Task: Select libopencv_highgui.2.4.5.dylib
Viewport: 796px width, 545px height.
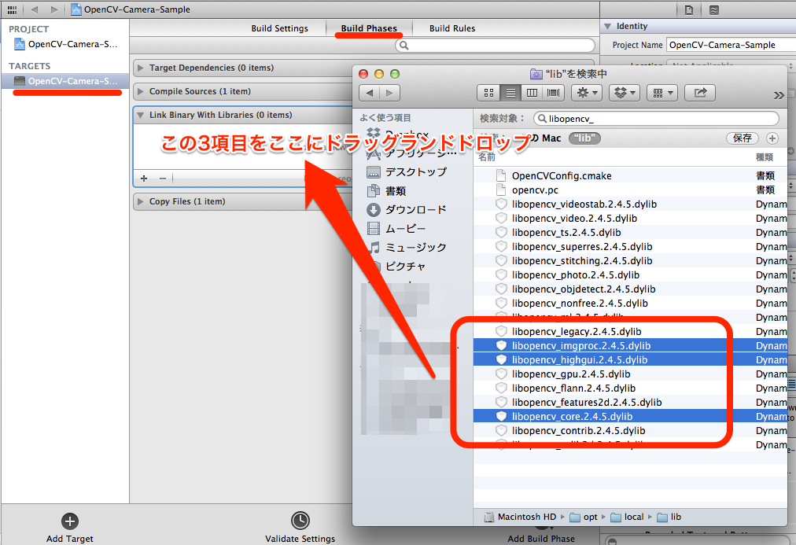Action: pyautogui.click(x=630, y=359)
